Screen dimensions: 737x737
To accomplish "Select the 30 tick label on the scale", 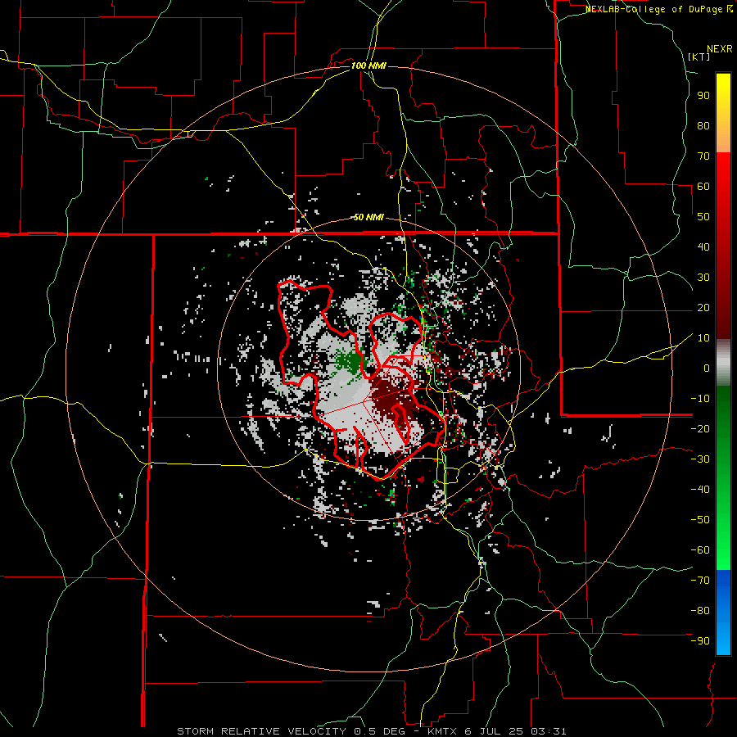I will tap(703, 278).
